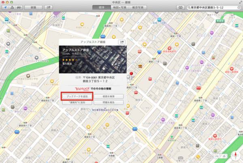Click the 銀座東二丁目 intersection label
The image size is (243, 163).
tap(200, 100)
